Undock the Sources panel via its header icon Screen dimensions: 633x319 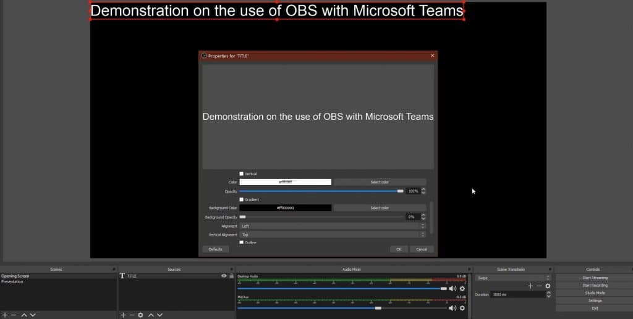[x=231, y=269]
